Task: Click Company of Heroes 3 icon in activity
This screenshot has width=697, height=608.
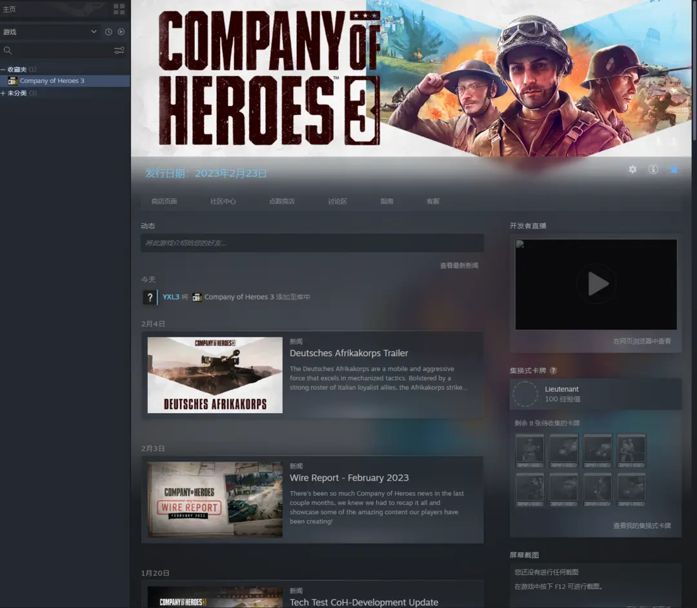Action: (197, 297)
